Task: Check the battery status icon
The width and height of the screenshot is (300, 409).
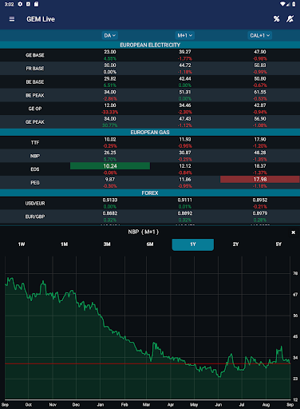Action: click(294, 4)
